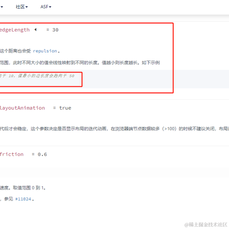Open the partially visible menu arrow left of 社区

1,7
